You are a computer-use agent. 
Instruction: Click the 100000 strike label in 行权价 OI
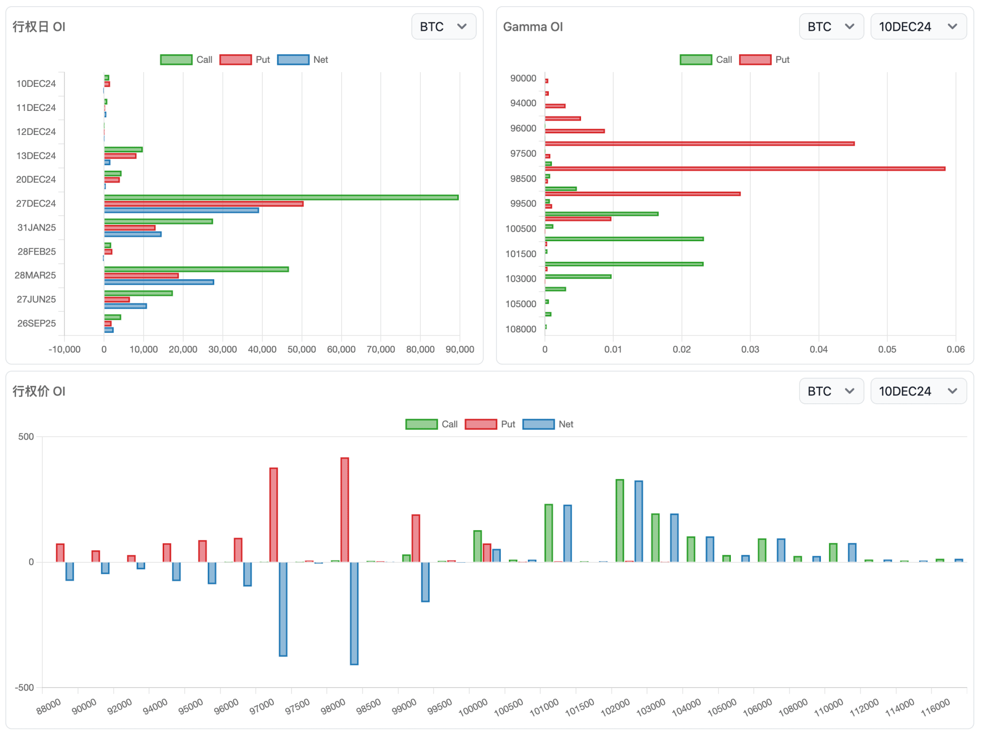[x=473, y=707]
